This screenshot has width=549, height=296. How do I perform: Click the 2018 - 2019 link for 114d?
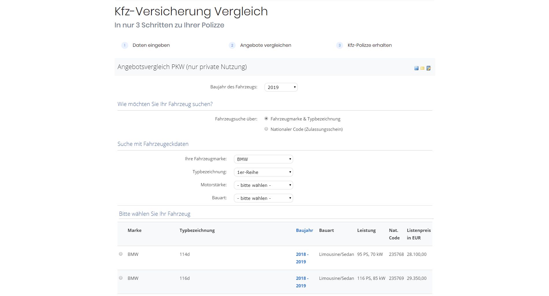tap(302, 258)
